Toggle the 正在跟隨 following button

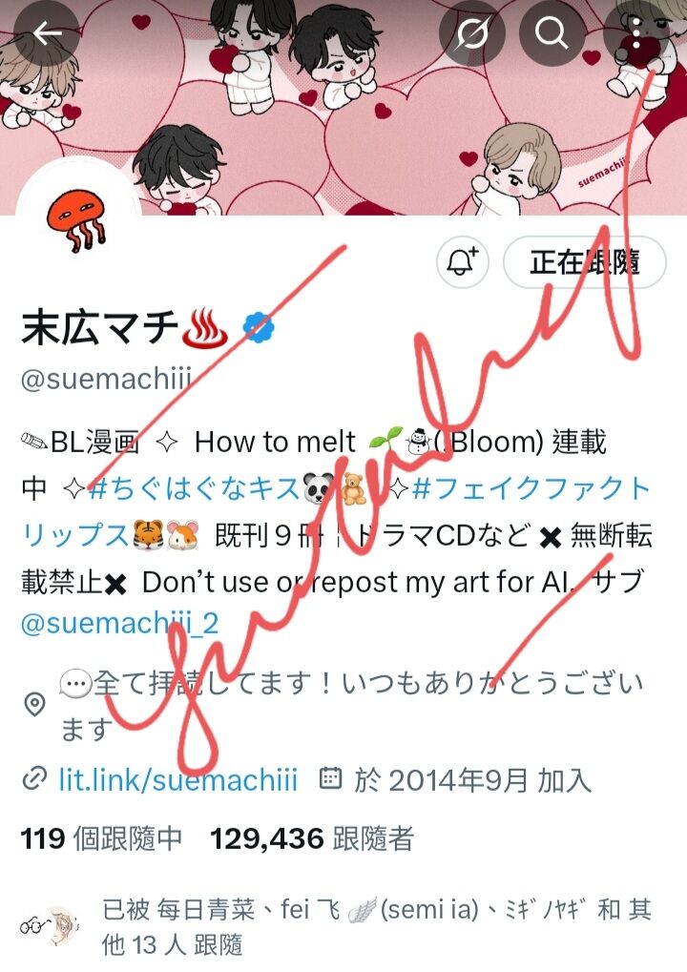(585, 262)
